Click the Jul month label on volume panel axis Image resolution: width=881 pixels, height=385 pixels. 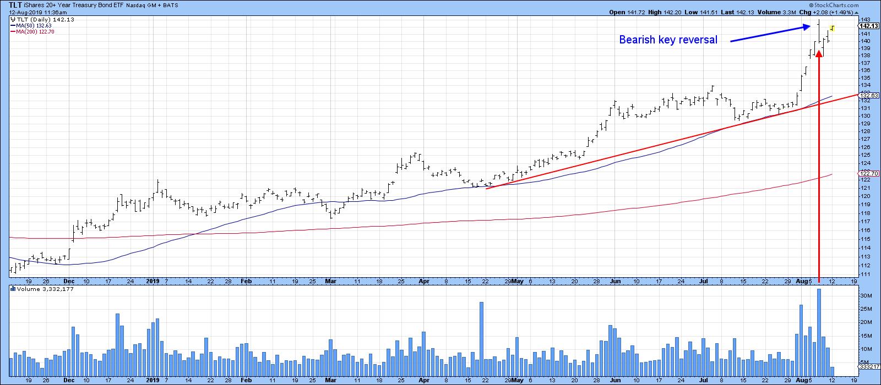click(705, 380)
